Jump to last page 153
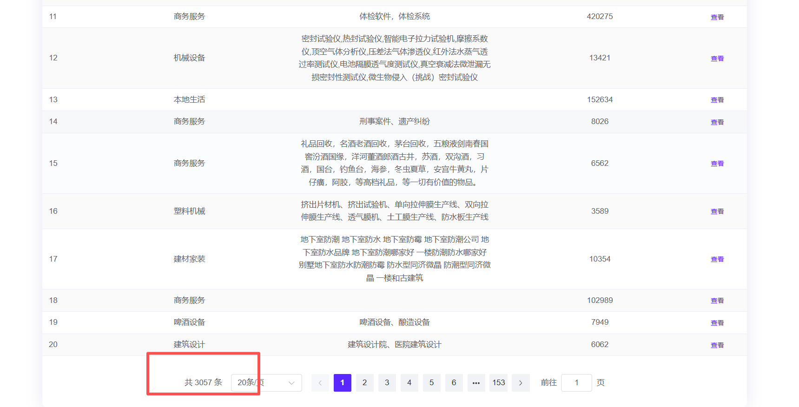The width and height of the screenshot is (799, 407). point(499,383)
